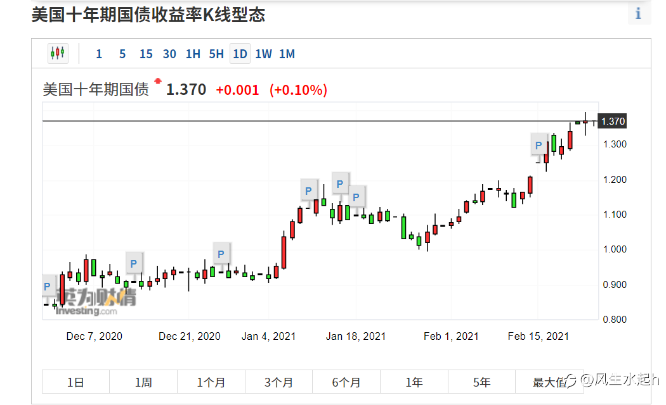Image resolution: width=666 pixels, height=405 pixels.
Task: Click the info icon at top right
Action: coord(638,13)
